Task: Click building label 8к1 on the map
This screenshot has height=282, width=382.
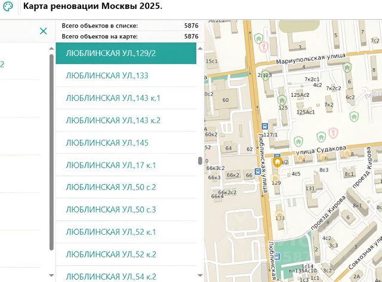Action: tap(358, 206)
